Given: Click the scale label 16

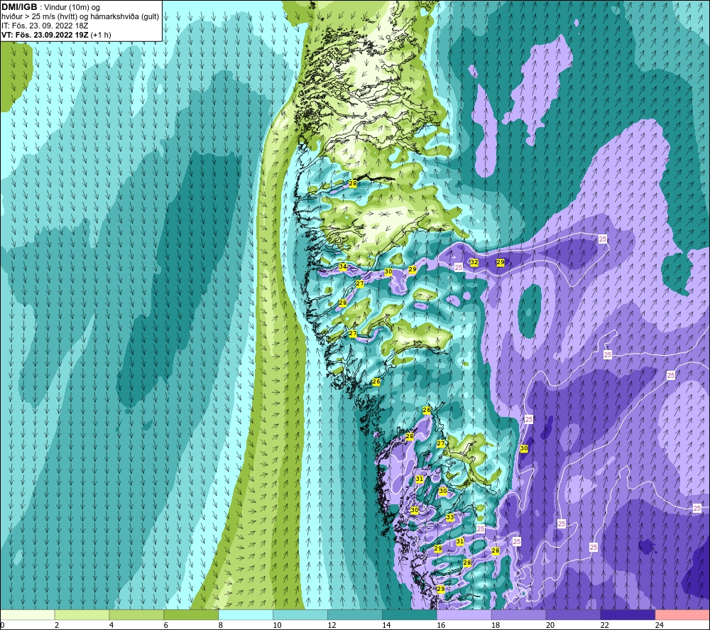Looking at the screenshot, I should tap(441, 625).
